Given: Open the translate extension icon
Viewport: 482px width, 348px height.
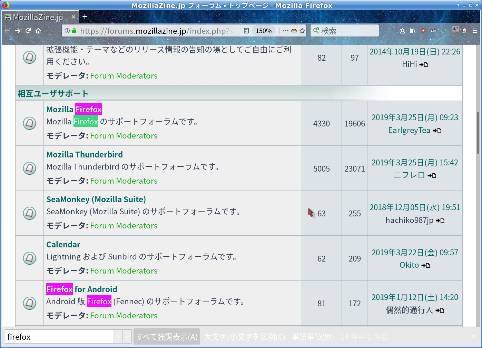Looking at the screenshot, I should coord(444,31).
